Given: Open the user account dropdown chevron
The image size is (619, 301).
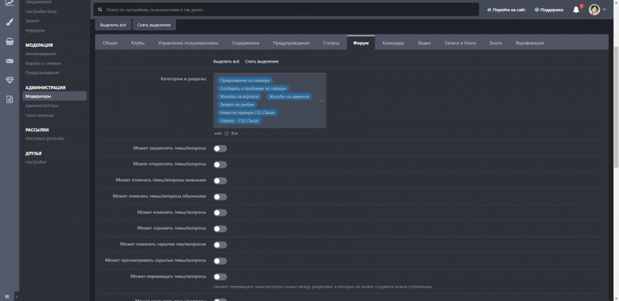Looking at the screenshot, I should pos(604,10).
